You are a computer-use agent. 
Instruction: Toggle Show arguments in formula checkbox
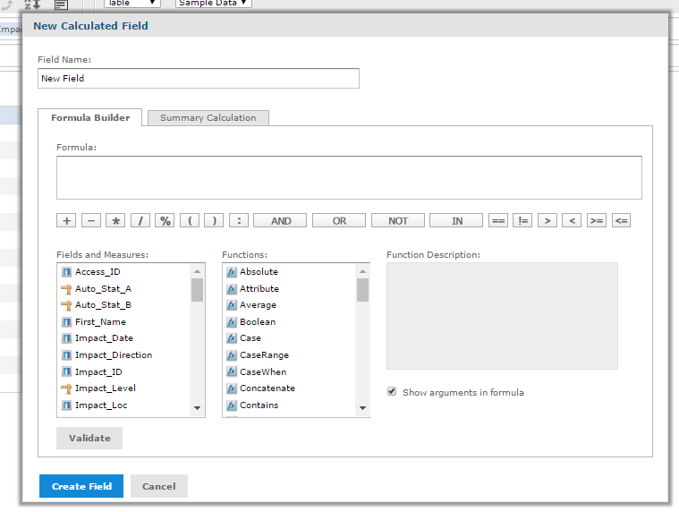click(x=392, y=392)
